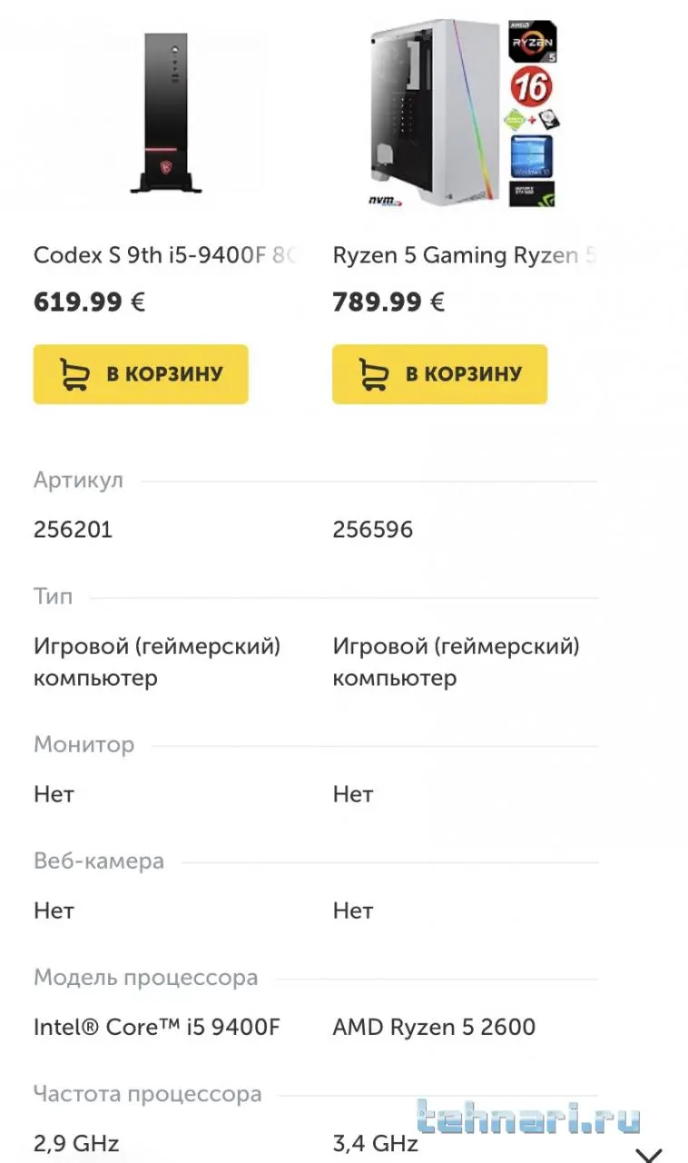Open the Codex S product image
The height and width of the screenshot is (1163, 688).
point(164,112)
